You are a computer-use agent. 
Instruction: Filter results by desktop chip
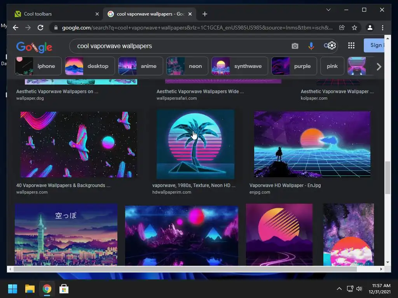point(90,66)
